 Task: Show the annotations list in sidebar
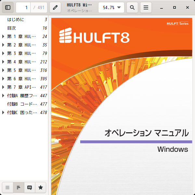point(30,188)
